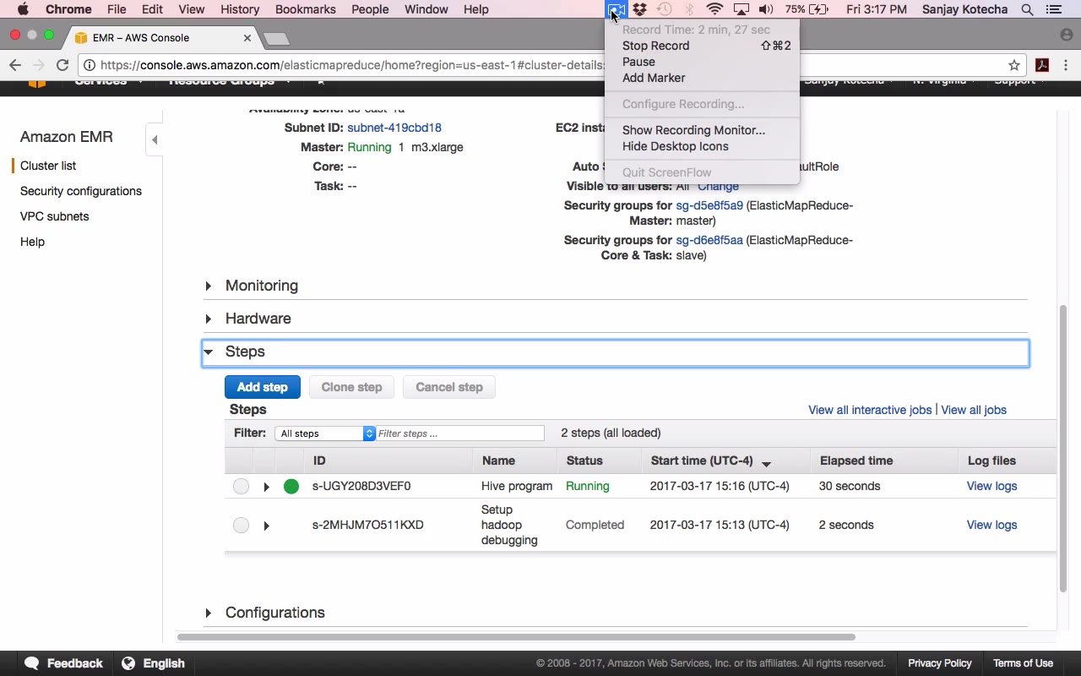This screenshot has width=1081, height=676.
Task: Go back using Chrome's back arrow
Action: click(x=15, y=65)
